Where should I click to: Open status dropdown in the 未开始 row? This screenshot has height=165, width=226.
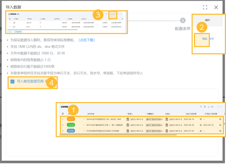[x=84, y=131]
